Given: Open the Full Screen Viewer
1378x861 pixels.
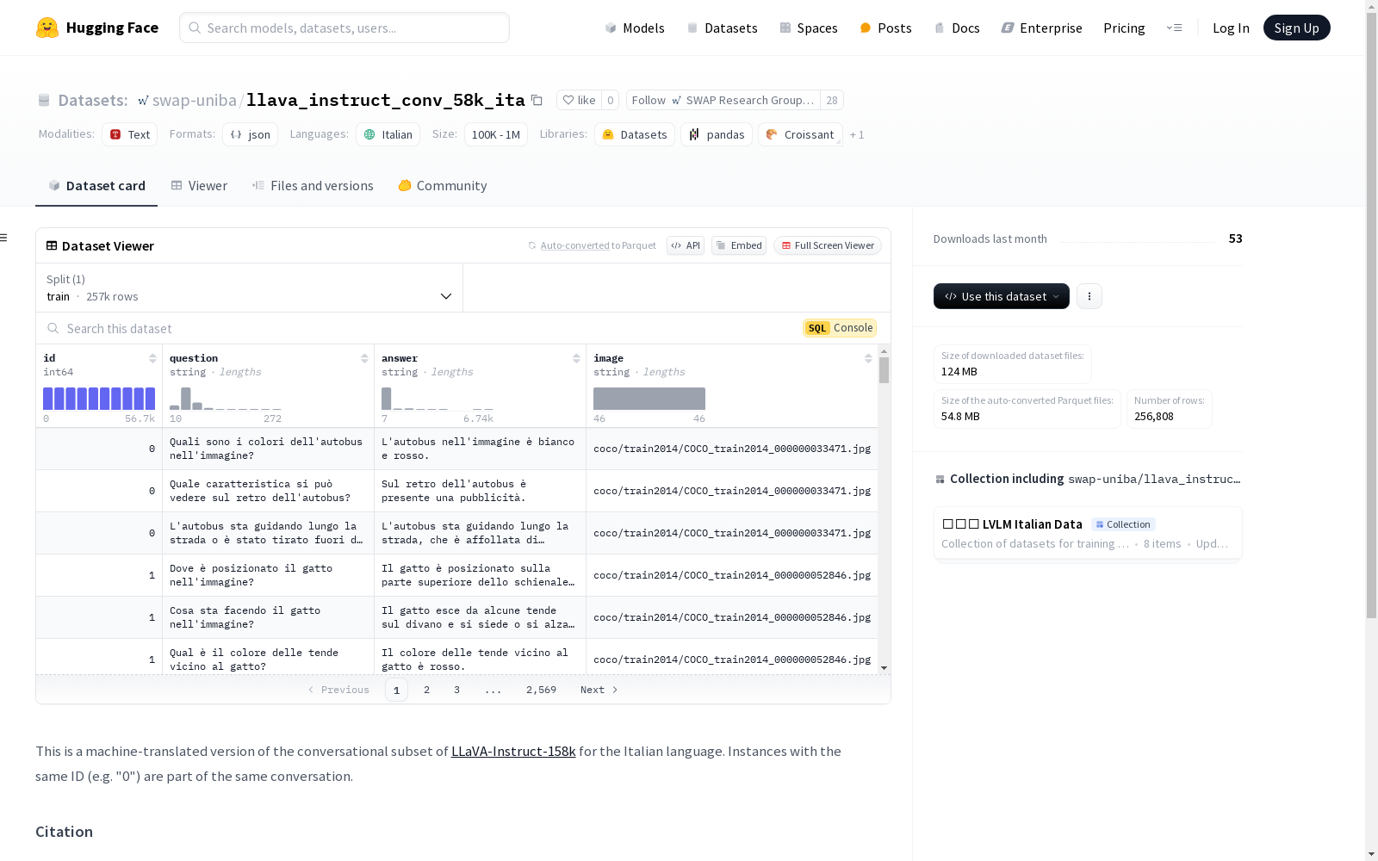Looking at the screenshot, I should pos(828,245).
